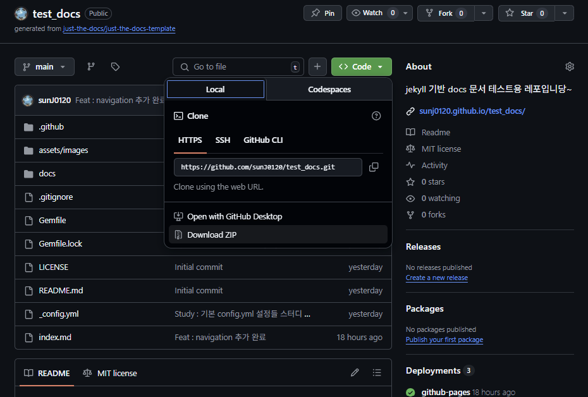This screenshot has width=588, height=397.
Task: Copy the HTTPS clone URL to clipboard
Action: 374,167
